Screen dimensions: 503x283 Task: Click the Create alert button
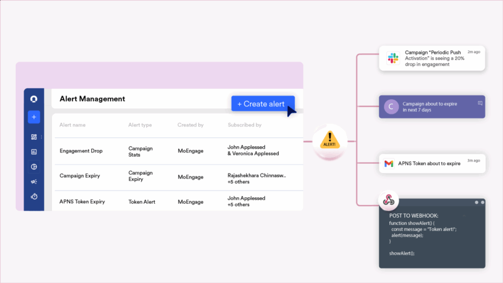(x=262, y=104)
